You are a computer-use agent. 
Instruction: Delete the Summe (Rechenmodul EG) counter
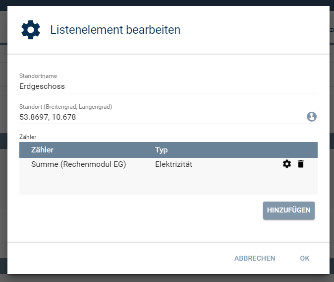coord(301,164)
